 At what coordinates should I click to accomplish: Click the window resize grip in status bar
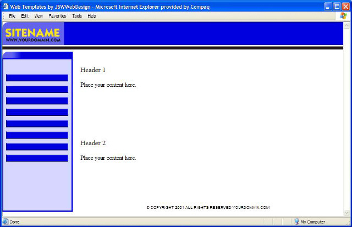point(348,223)
